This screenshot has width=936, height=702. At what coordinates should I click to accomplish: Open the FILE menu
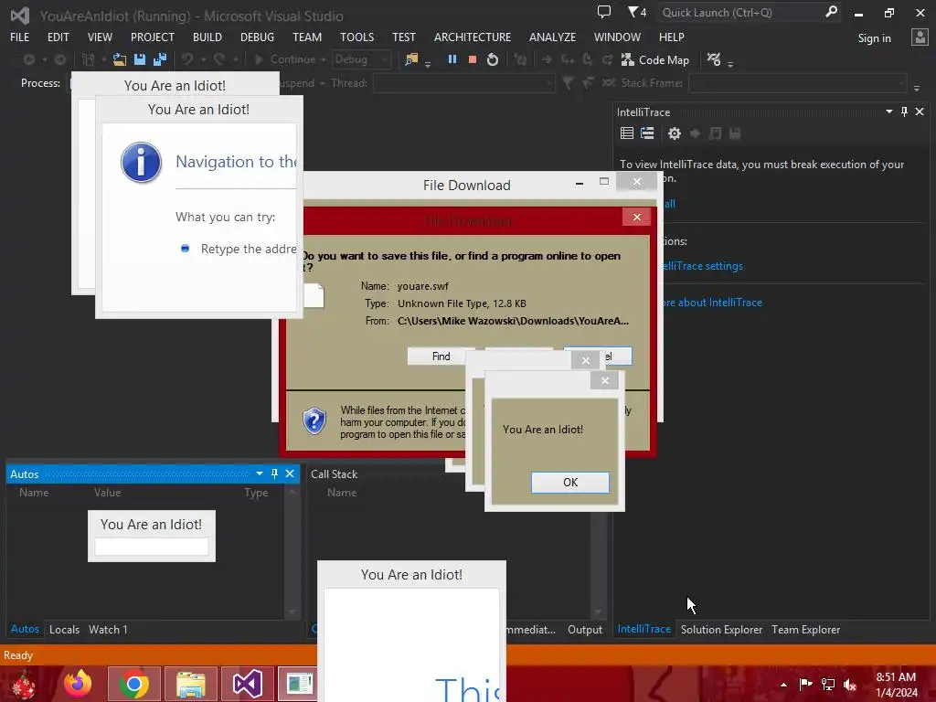[x=19, y=37]
